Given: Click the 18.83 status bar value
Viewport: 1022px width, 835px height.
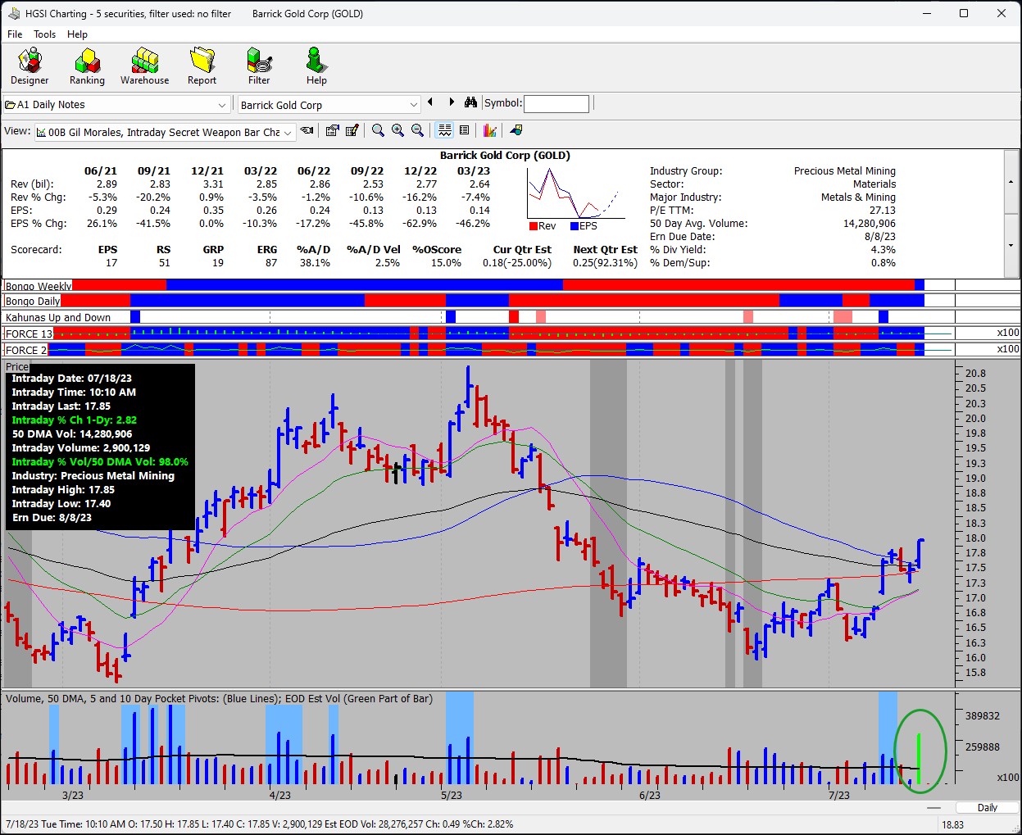Looking at the screenshot, I should click(x=953, y=825).
